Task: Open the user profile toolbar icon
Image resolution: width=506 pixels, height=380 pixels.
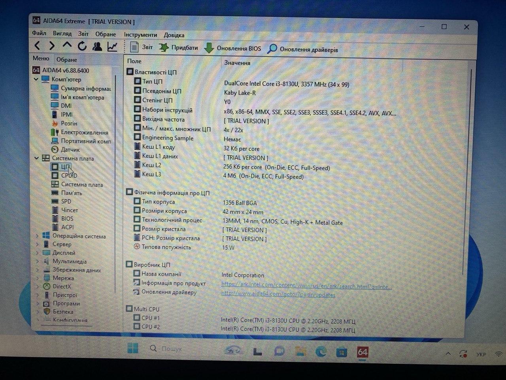Action: pos(97,46)
